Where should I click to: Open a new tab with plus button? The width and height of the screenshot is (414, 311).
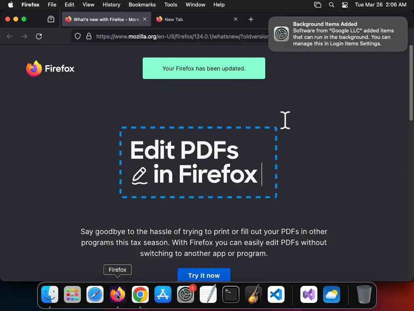pos(251,19)
